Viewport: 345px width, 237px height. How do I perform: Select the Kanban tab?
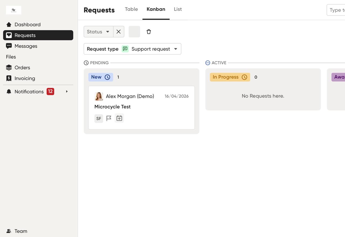tap(156, 9)
